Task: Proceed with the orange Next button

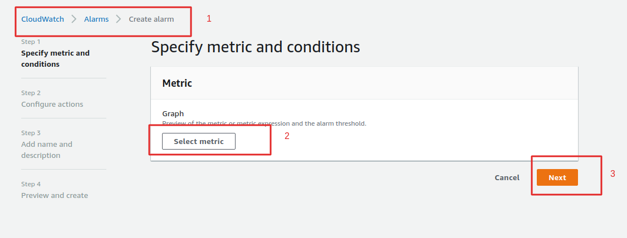Action: pos(557,177)
